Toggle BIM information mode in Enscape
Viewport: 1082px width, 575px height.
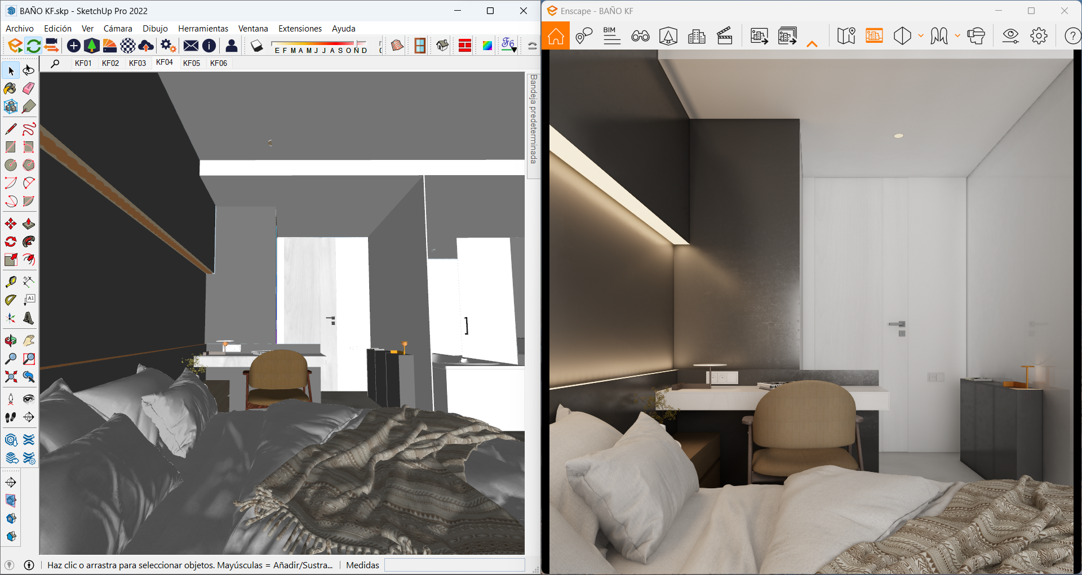click(x=611, y=36)
